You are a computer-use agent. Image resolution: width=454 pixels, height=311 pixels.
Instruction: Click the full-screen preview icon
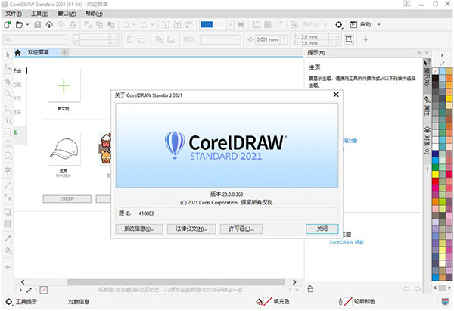pos(241,25)
